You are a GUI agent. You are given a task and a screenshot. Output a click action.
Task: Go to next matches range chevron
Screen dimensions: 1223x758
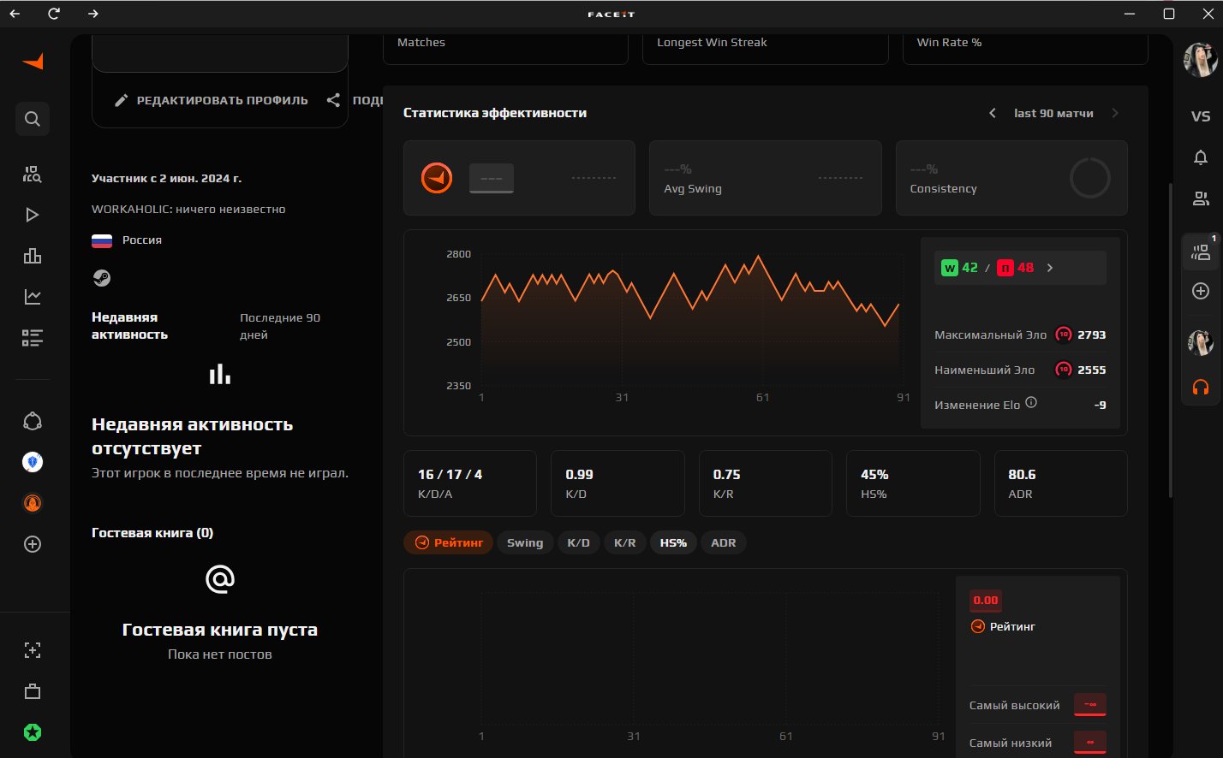1115,113
